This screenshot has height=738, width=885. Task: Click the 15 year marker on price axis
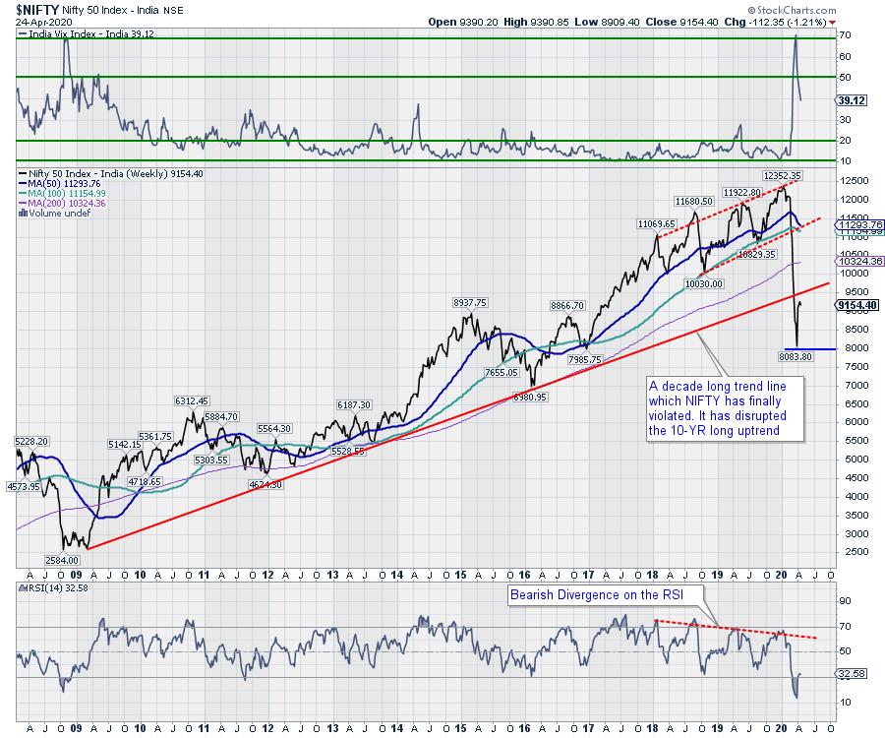tap(460, 575)
